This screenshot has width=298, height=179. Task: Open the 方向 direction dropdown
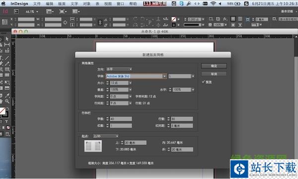tap(119, 69)
